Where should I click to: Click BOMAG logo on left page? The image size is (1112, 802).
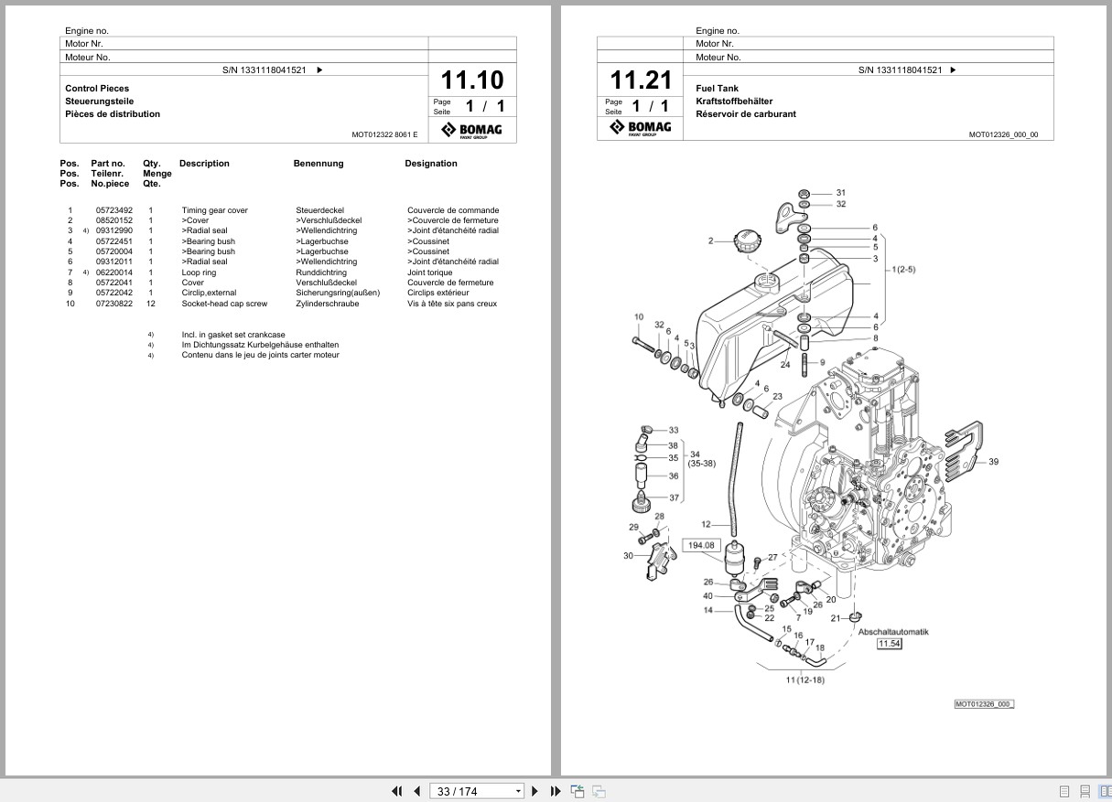471,129
